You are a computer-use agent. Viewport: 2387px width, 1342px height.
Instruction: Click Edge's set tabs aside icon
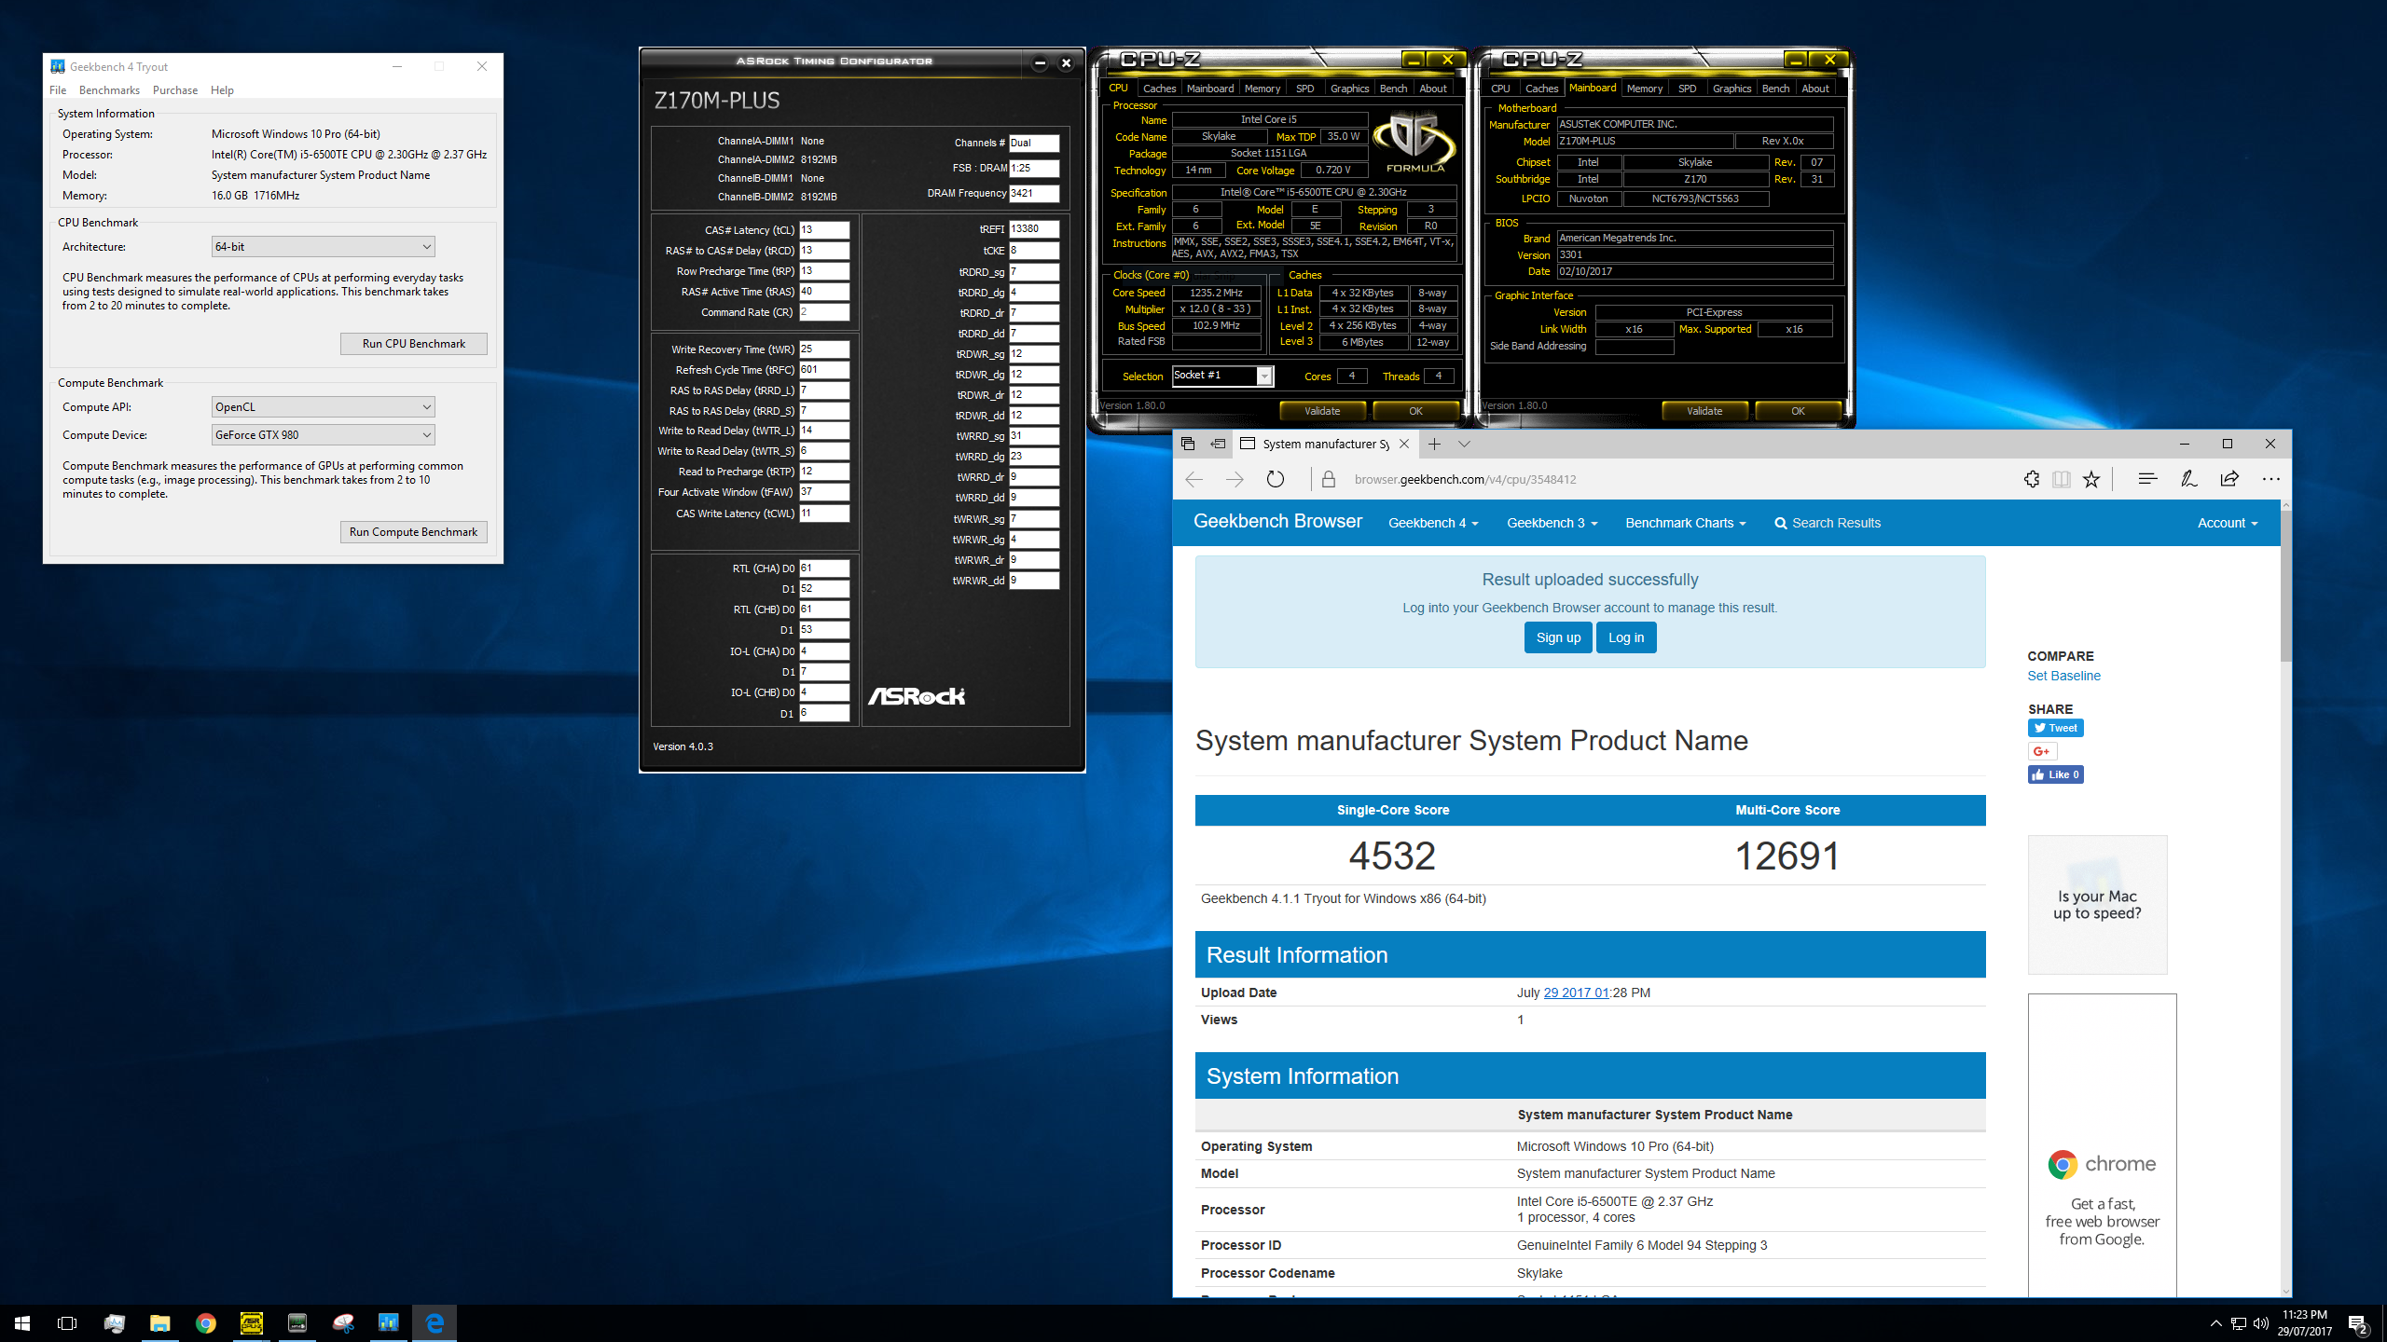(x=1218, y=444)
